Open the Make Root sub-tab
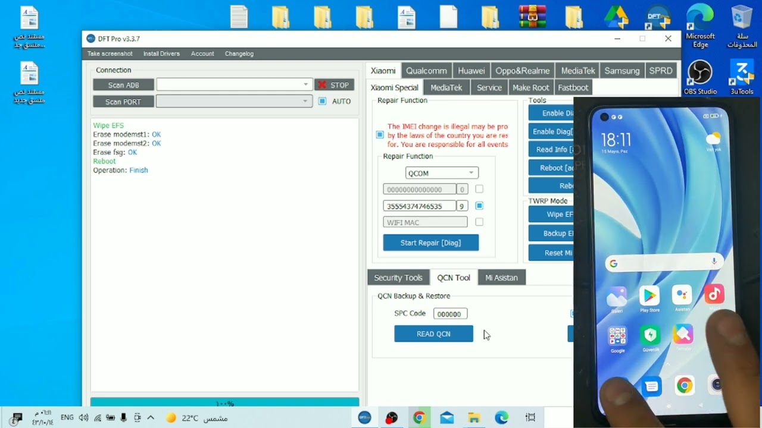762x428 pixels. [531, 87]
